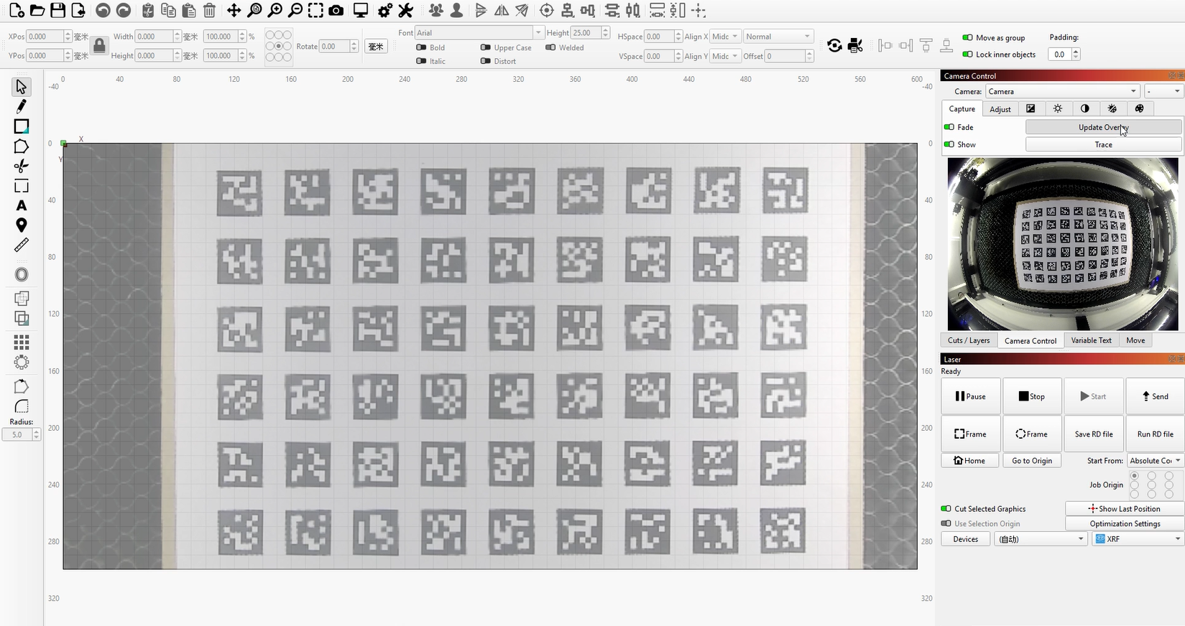The height and width of the screenshot is (626, 1185).
Task: Disable the Cut Selected Graphics toggle
Action: click(946, 509)
